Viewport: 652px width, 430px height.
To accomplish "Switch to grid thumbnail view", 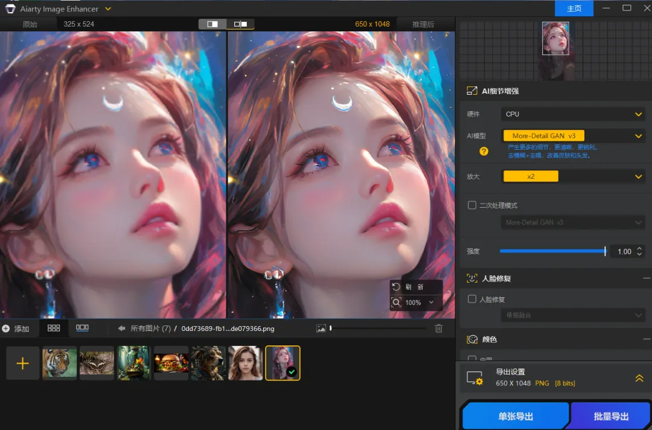I will [54, 328].
